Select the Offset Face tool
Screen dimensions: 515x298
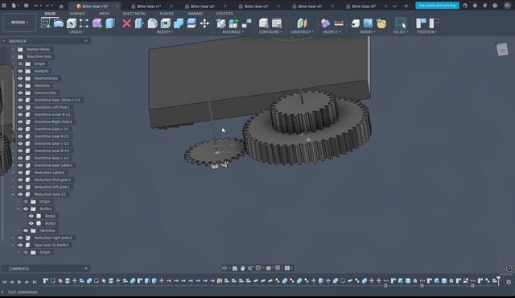[x=192, y=23]
